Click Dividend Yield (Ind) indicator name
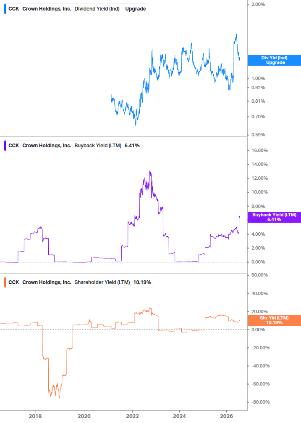 pyautogui.click(x=97, y=9)
